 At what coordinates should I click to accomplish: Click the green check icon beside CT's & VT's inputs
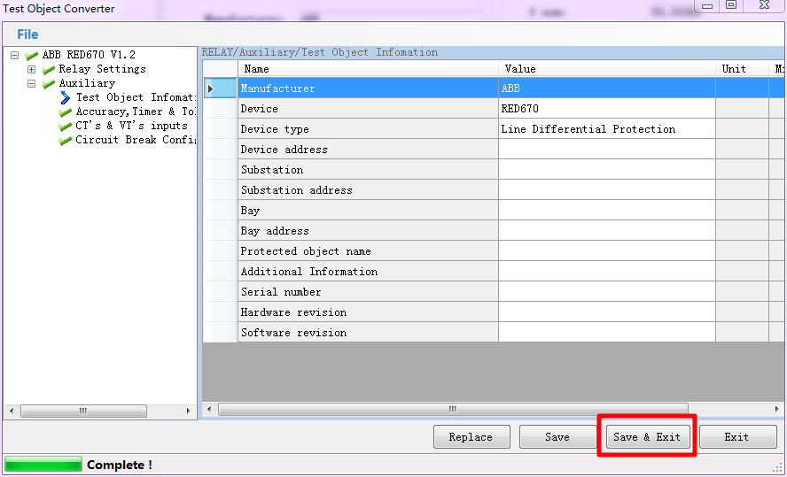(66, 126)
